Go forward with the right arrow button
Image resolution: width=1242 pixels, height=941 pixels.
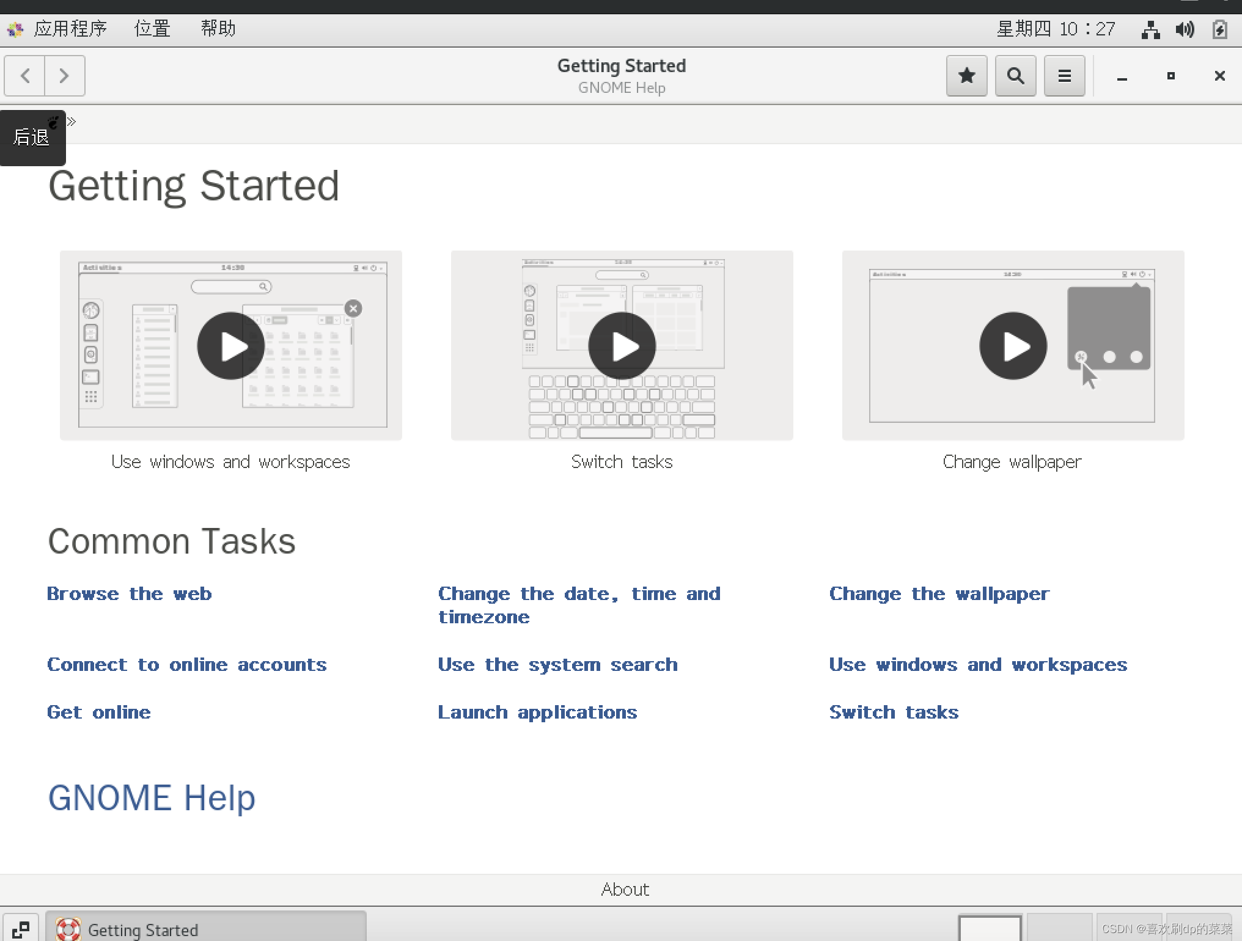(65, 76)
